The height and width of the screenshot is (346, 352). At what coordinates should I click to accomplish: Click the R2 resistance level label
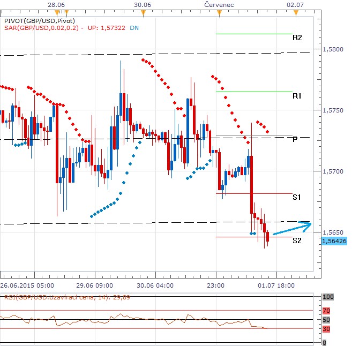(x=297, y=37)
